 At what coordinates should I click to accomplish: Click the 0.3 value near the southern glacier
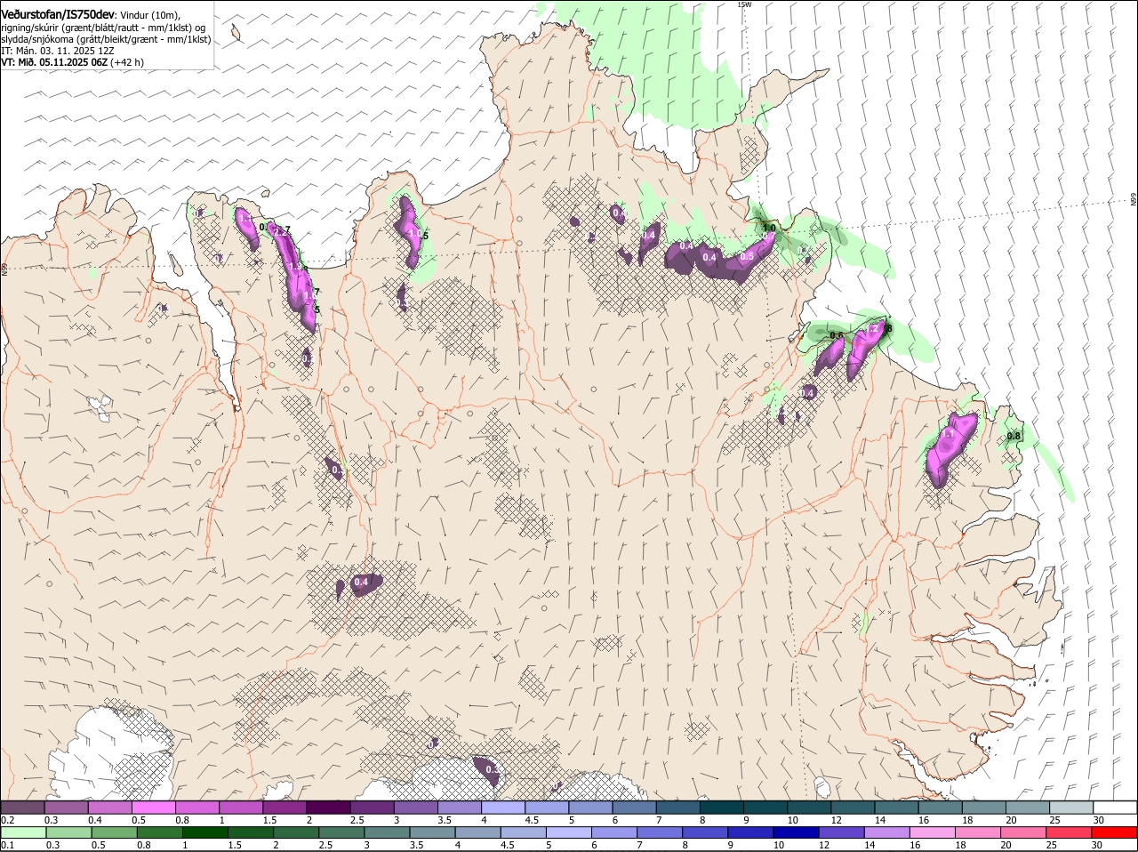[x=493, y=769]
